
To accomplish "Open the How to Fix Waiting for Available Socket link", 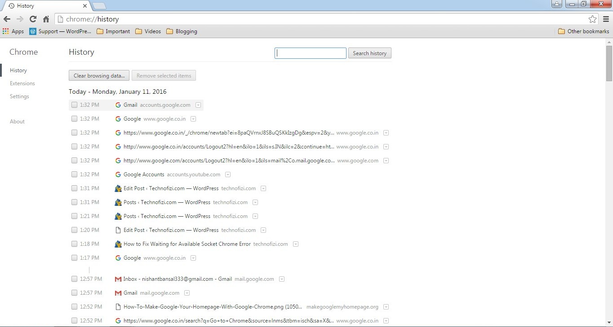I will click(187, 244).
